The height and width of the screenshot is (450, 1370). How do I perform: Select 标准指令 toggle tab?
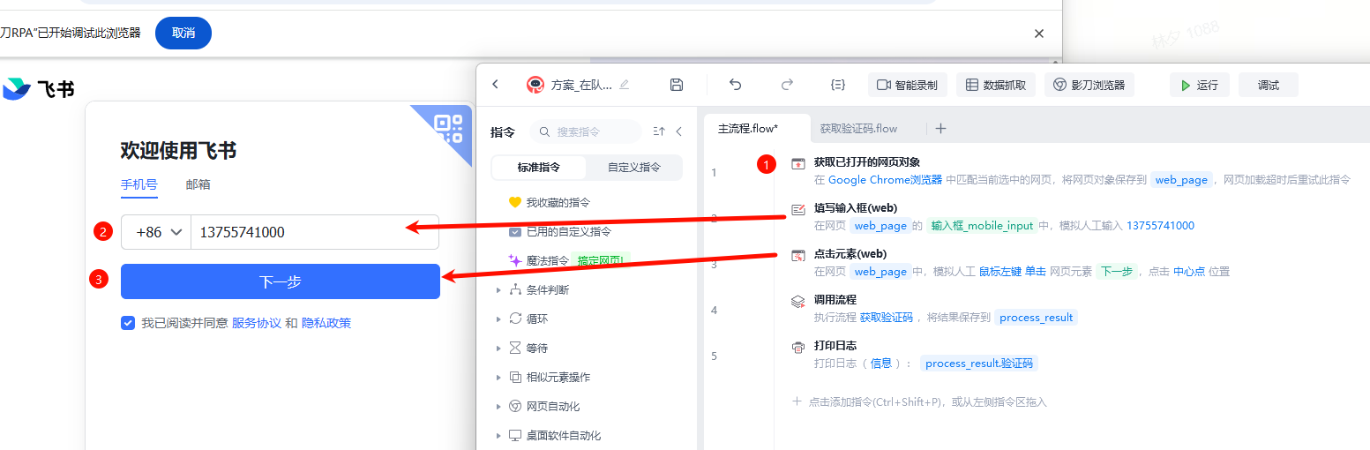coord(538,168)
